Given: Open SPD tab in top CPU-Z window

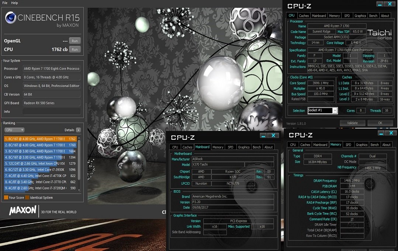Looking at the screenshot, I should (347, 16).
